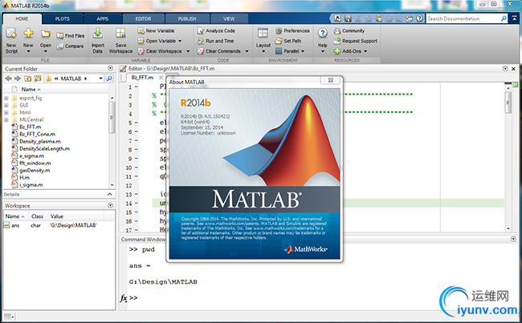Click the folder search icon
522x323 pixels.
click(x=109, y=79)
